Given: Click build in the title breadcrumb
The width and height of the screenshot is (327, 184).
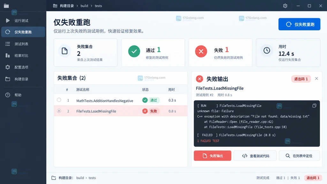Looking at the screenshot, I should pos(84,6).
